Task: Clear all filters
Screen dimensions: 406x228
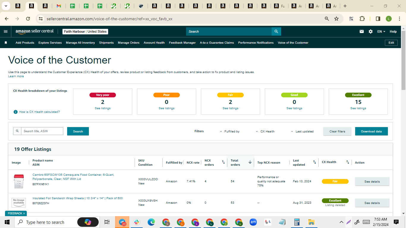Action: [337, 131]
